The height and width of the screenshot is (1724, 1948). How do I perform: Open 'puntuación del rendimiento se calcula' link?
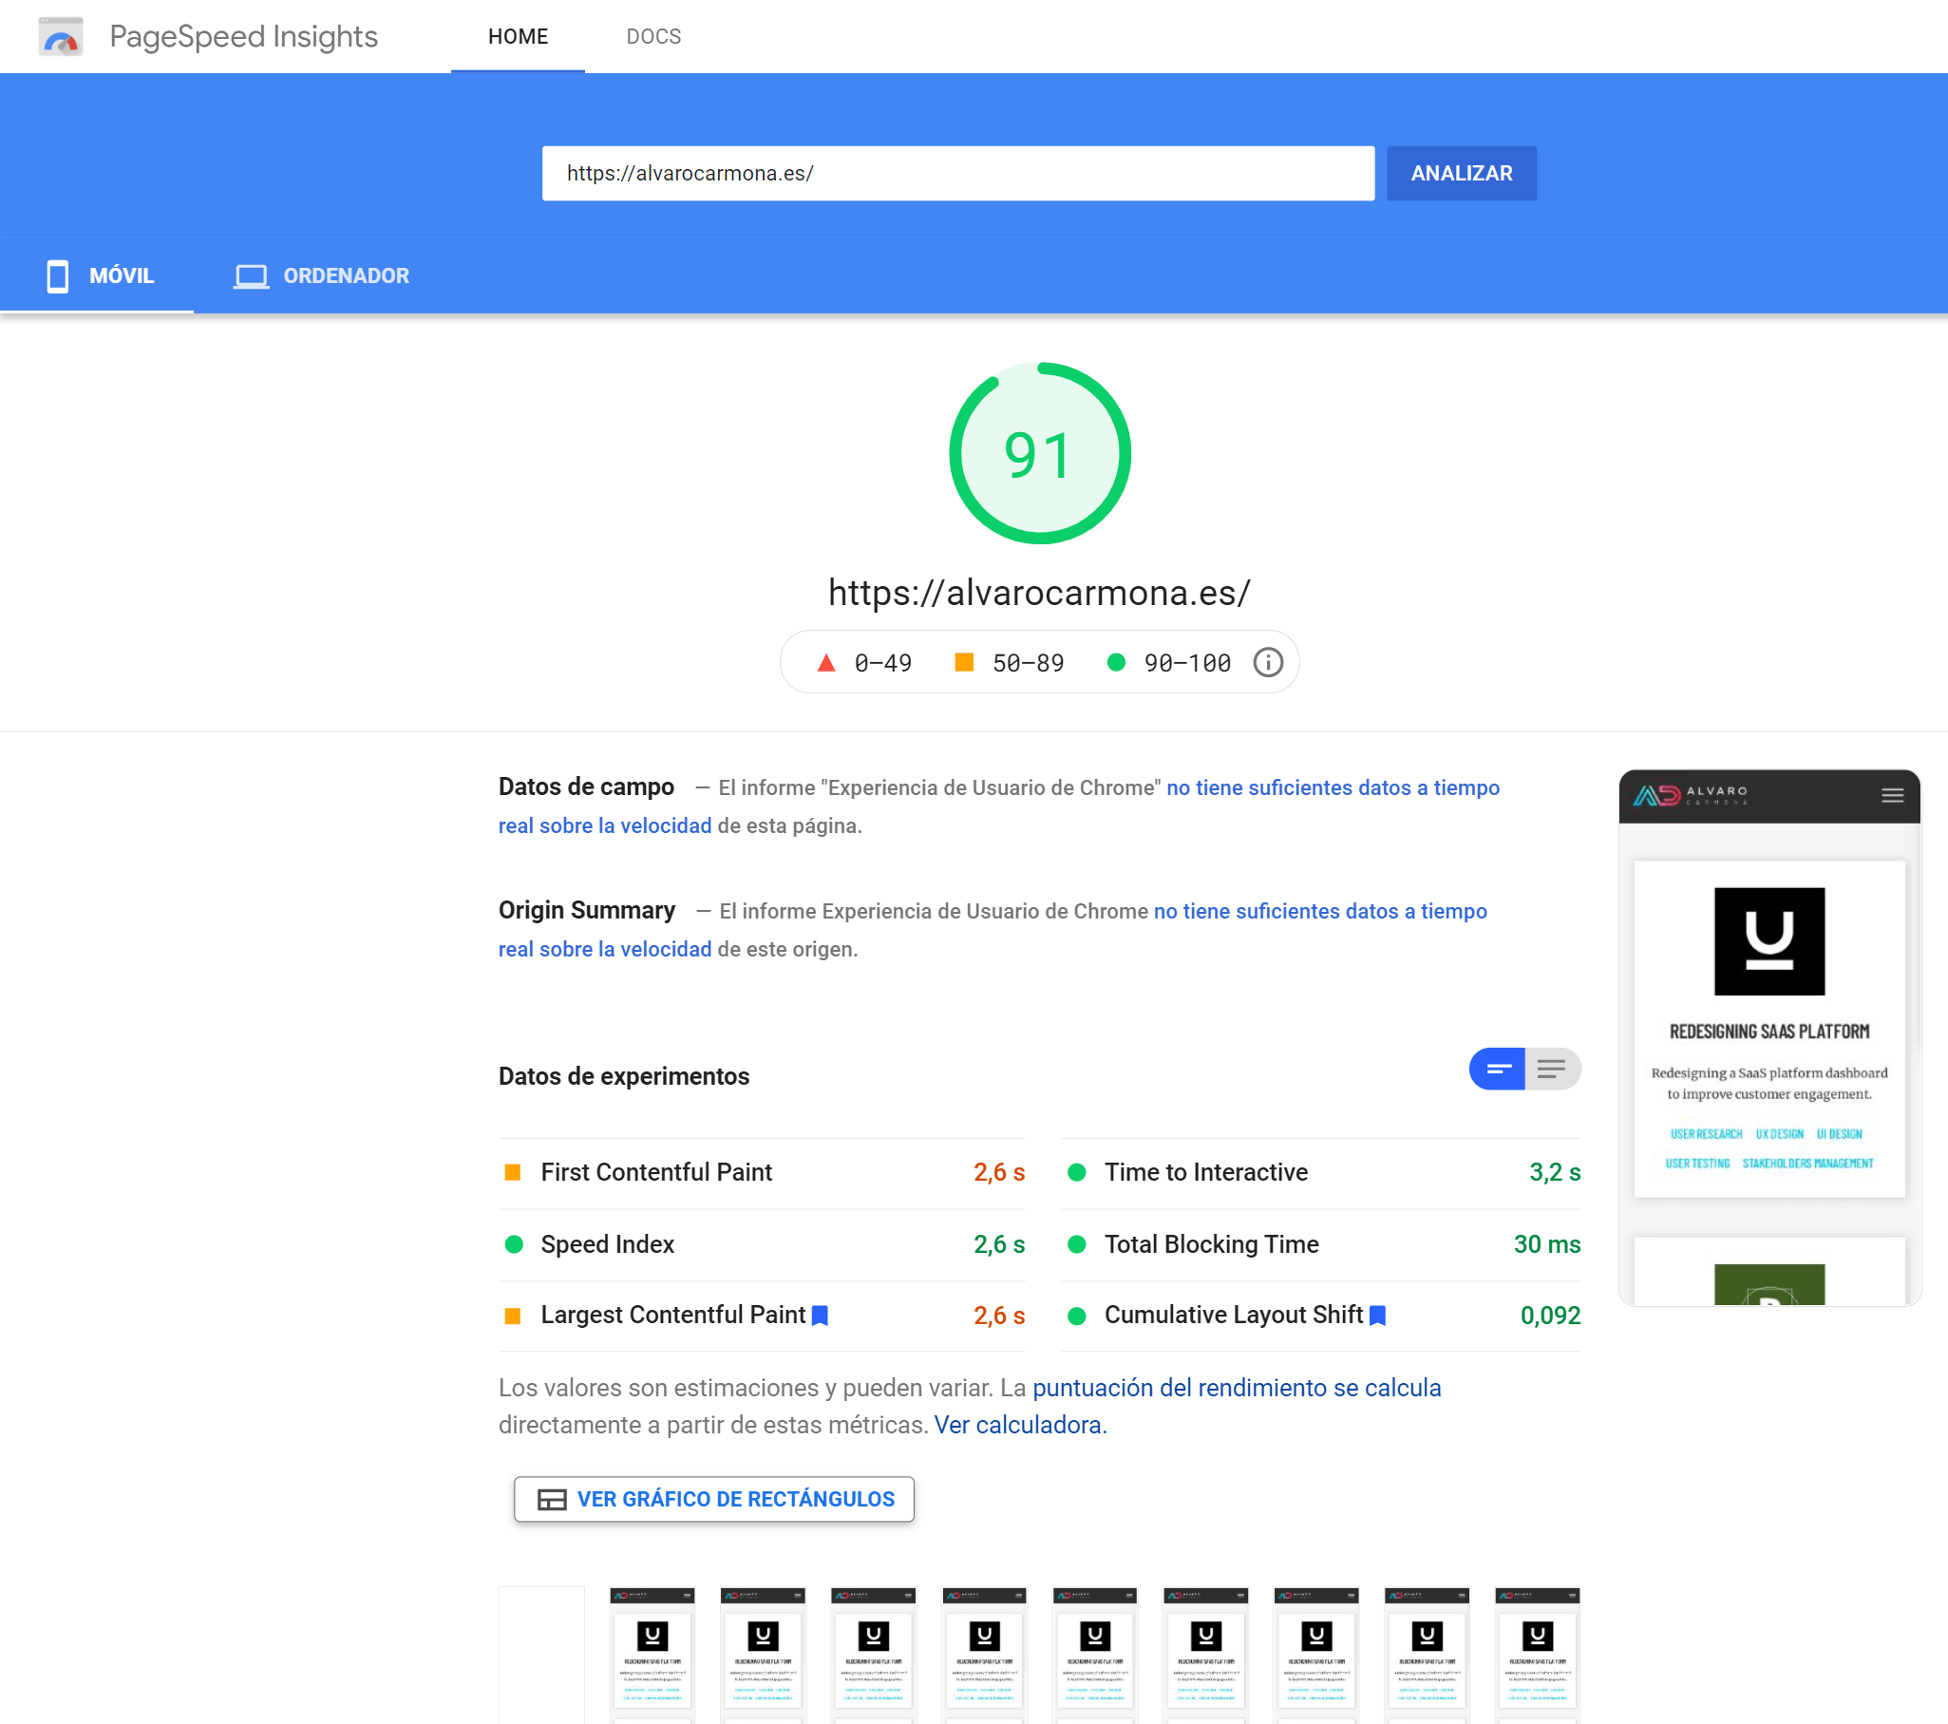[x=1236, y=1388]
